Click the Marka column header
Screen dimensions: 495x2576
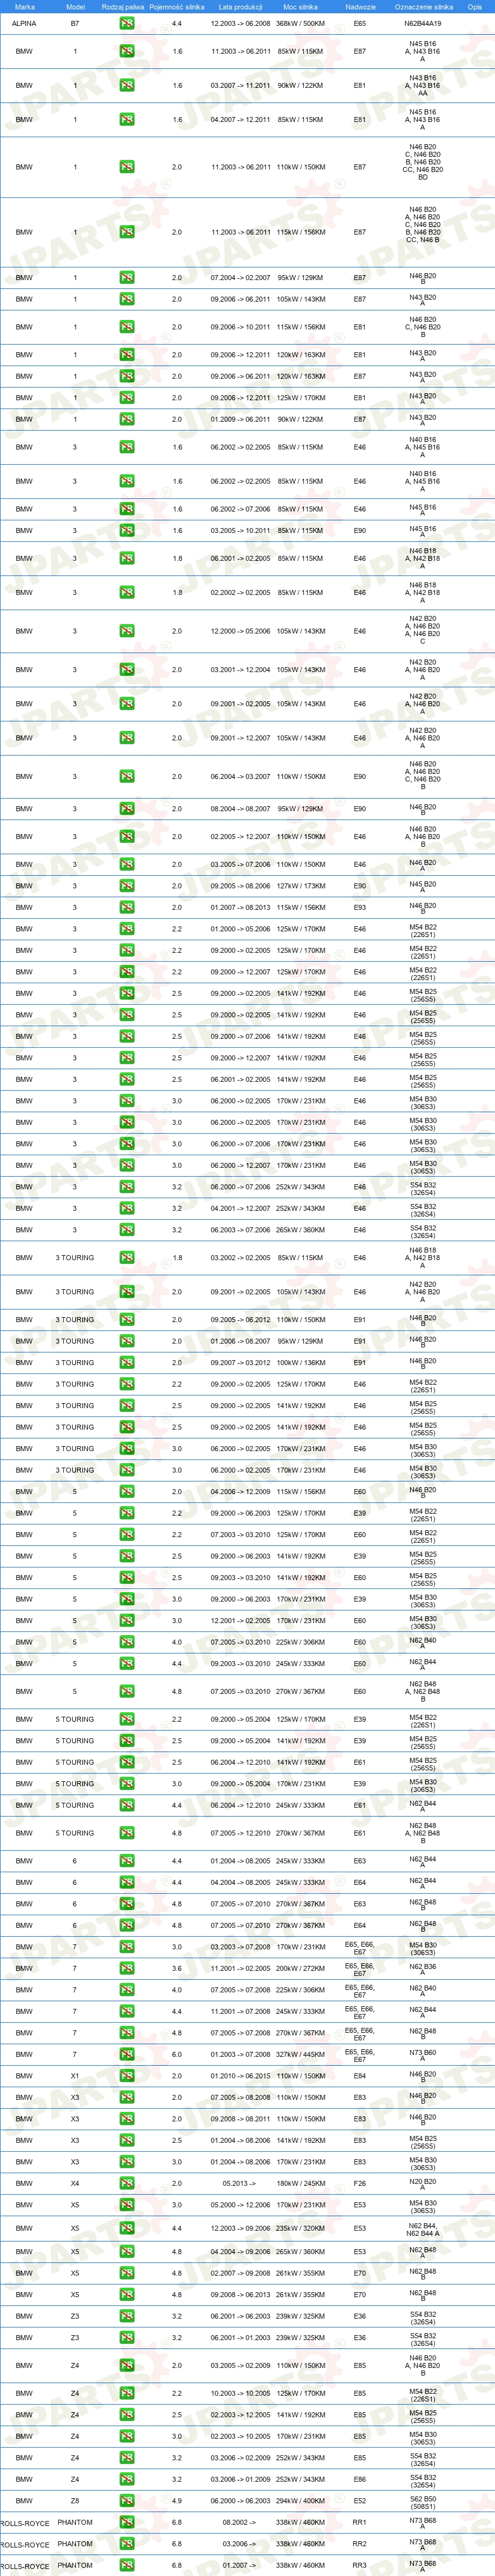click(x=24, y=6)
